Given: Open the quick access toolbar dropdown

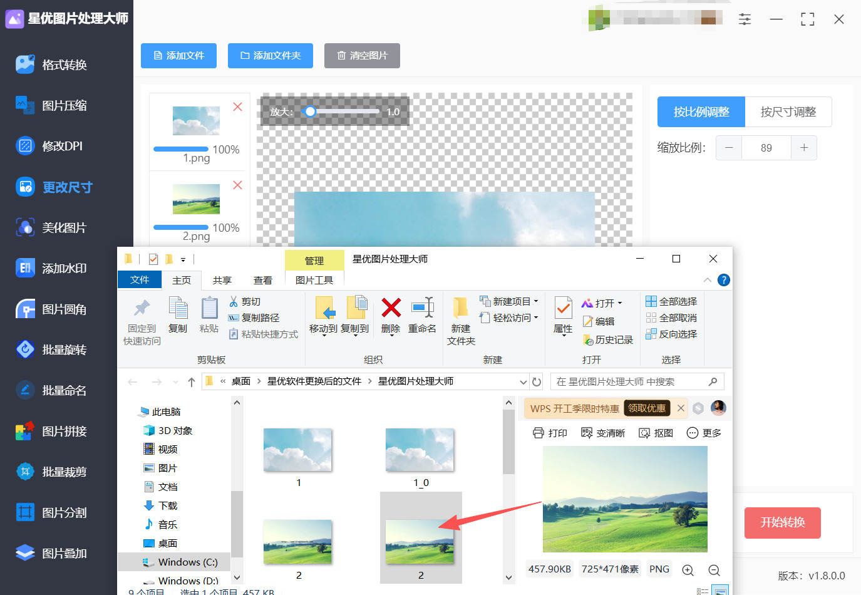Looking at the screenshot, I should (x=183, y=259).
